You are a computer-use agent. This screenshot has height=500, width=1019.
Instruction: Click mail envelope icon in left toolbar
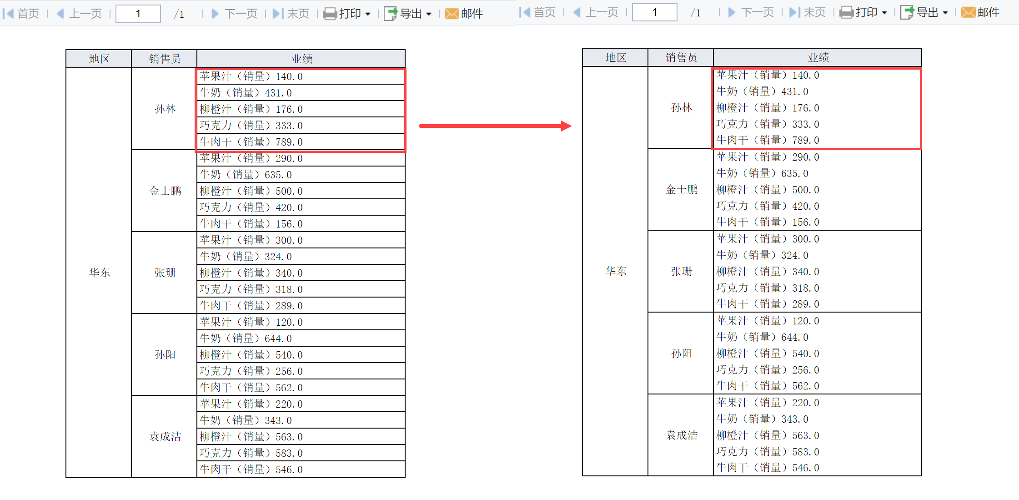(452, 14)
